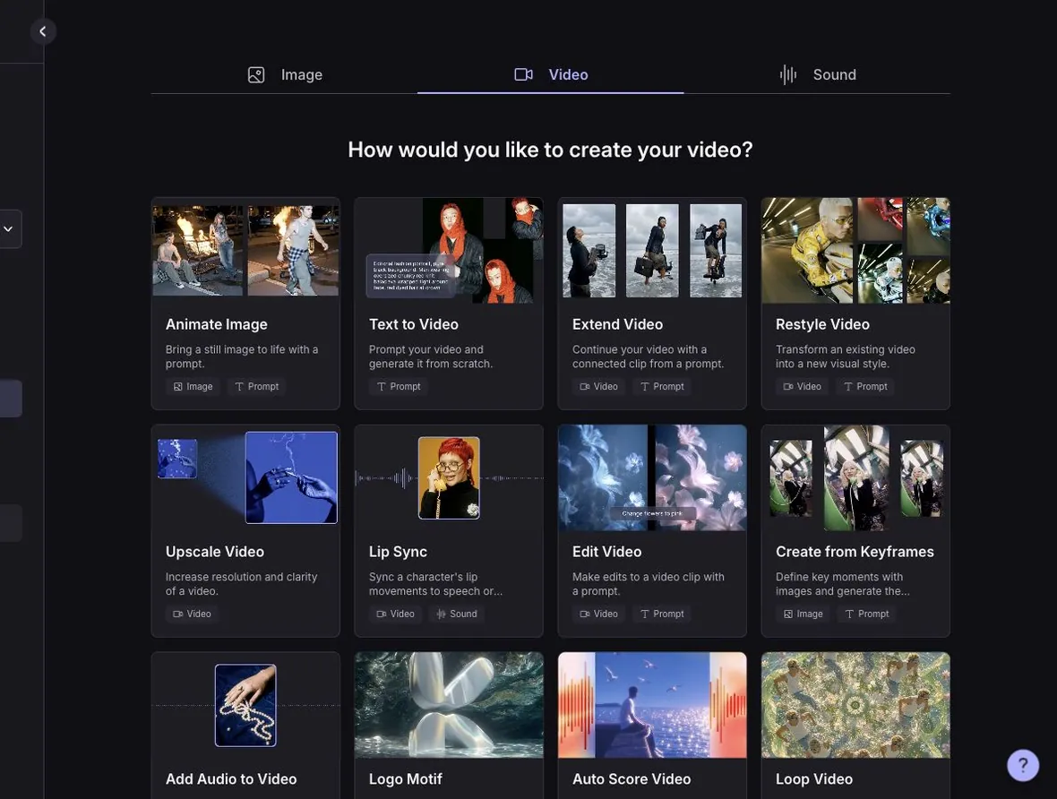Click Video tag icon in Upscale Video
Viewport: 1057px width, 799px height.
coord(178,614)
